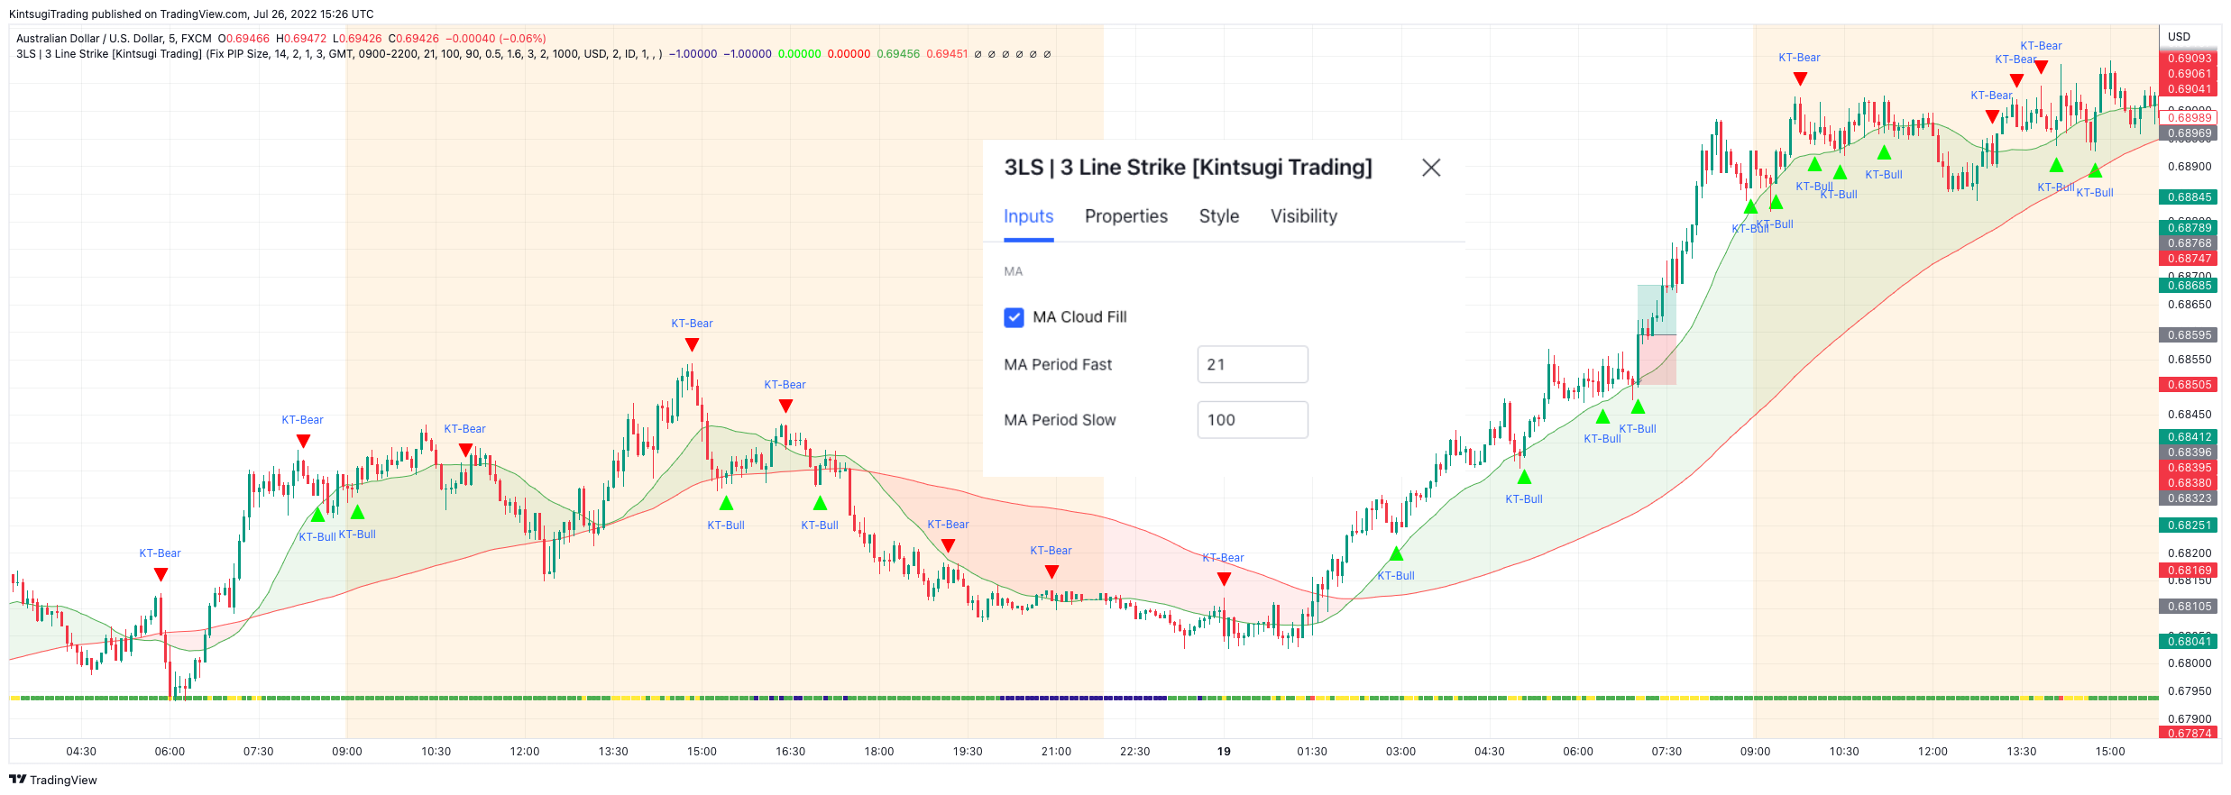This screenshot has height=795, width=2231.
Task: Click the USD currency label on price axis
Action: point(2179,37)
